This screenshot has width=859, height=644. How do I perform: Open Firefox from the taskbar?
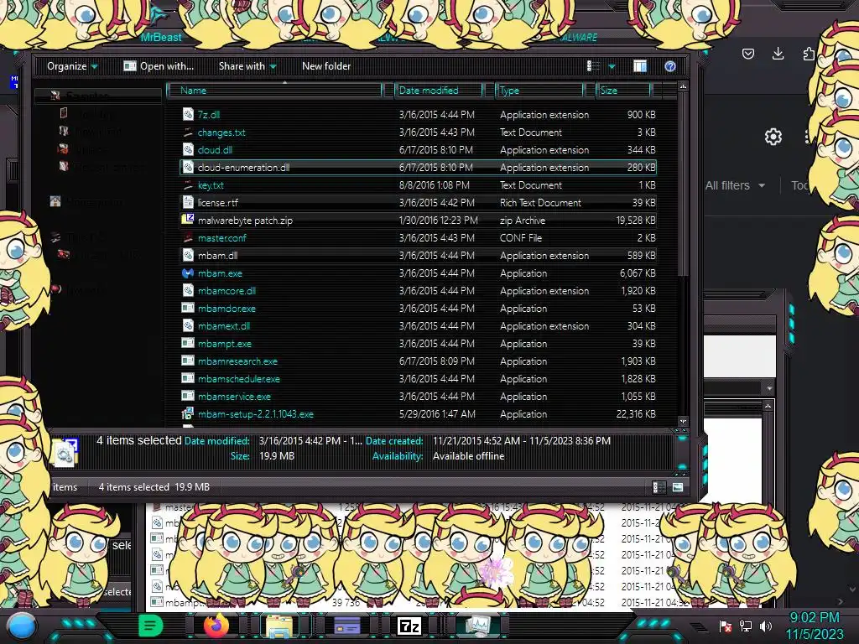(216, 626)
